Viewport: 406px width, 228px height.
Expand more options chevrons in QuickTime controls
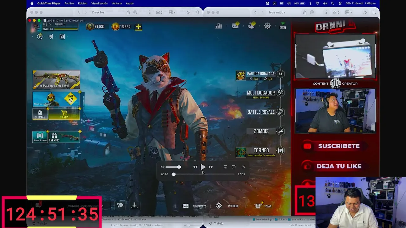244,167
